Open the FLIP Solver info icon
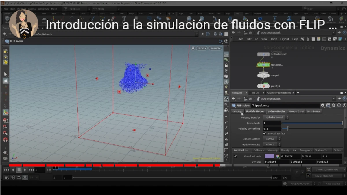This screenshot has width=347, height=195. pyautogui.click(x=339, y=105)
